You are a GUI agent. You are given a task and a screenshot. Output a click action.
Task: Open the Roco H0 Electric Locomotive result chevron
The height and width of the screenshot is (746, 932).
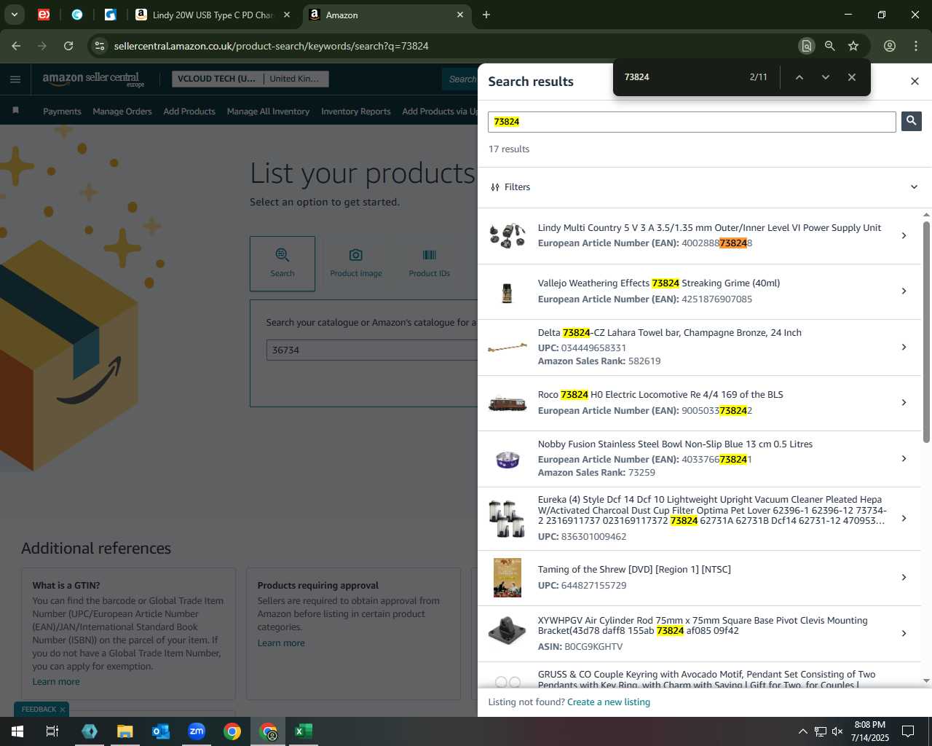click(x=904, y=403)
